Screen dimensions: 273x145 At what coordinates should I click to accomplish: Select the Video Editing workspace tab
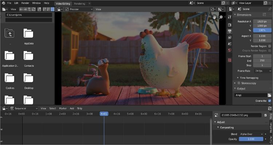[x=63, y=4]
